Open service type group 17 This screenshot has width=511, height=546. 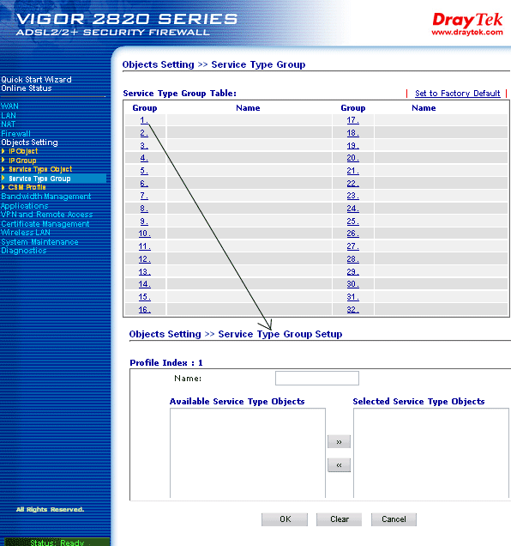[x=352, y=120]
